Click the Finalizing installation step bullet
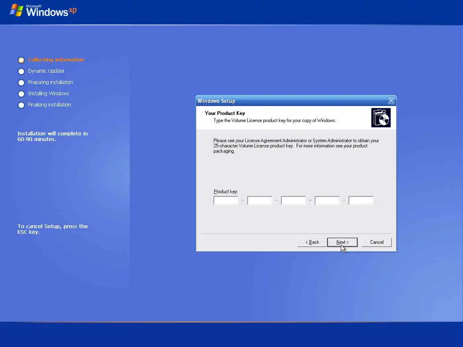The width and height of the screenshot is (463, 347). click(21, 105)
